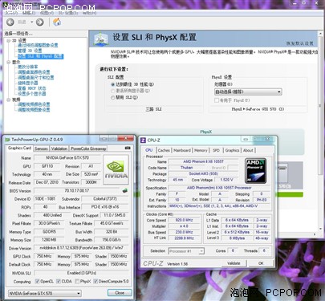Open Adjust desktop color settings tree link
325x301 pixels.
point(34,72)
